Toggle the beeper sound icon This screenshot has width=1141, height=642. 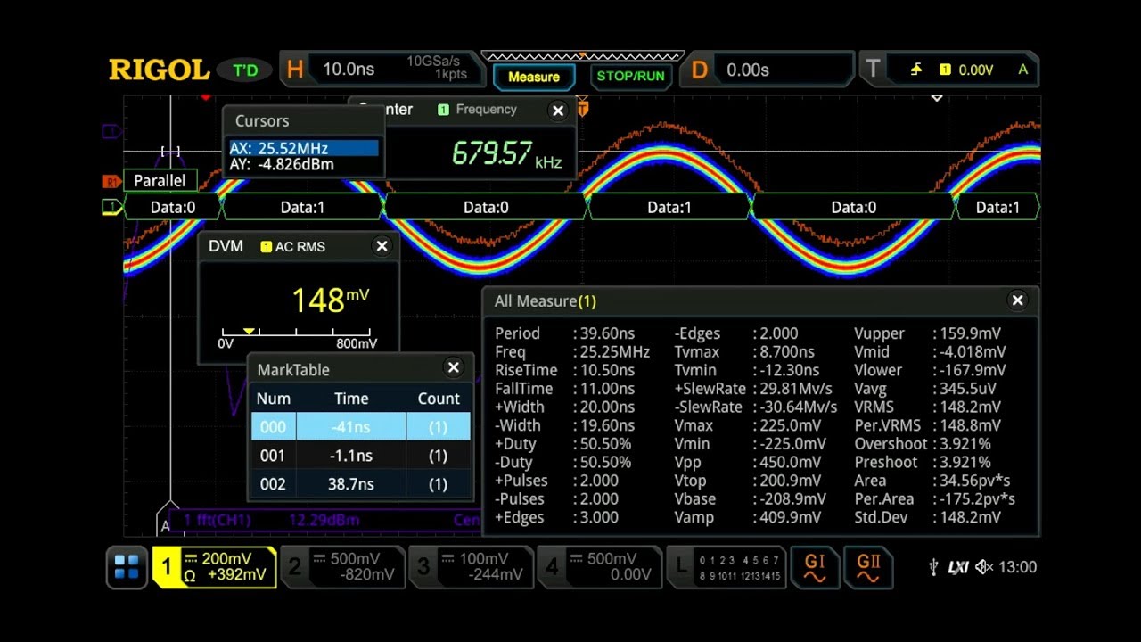984,567
